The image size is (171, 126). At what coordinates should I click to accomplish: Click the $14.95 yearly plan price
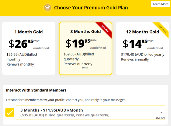tap(138, 44)
